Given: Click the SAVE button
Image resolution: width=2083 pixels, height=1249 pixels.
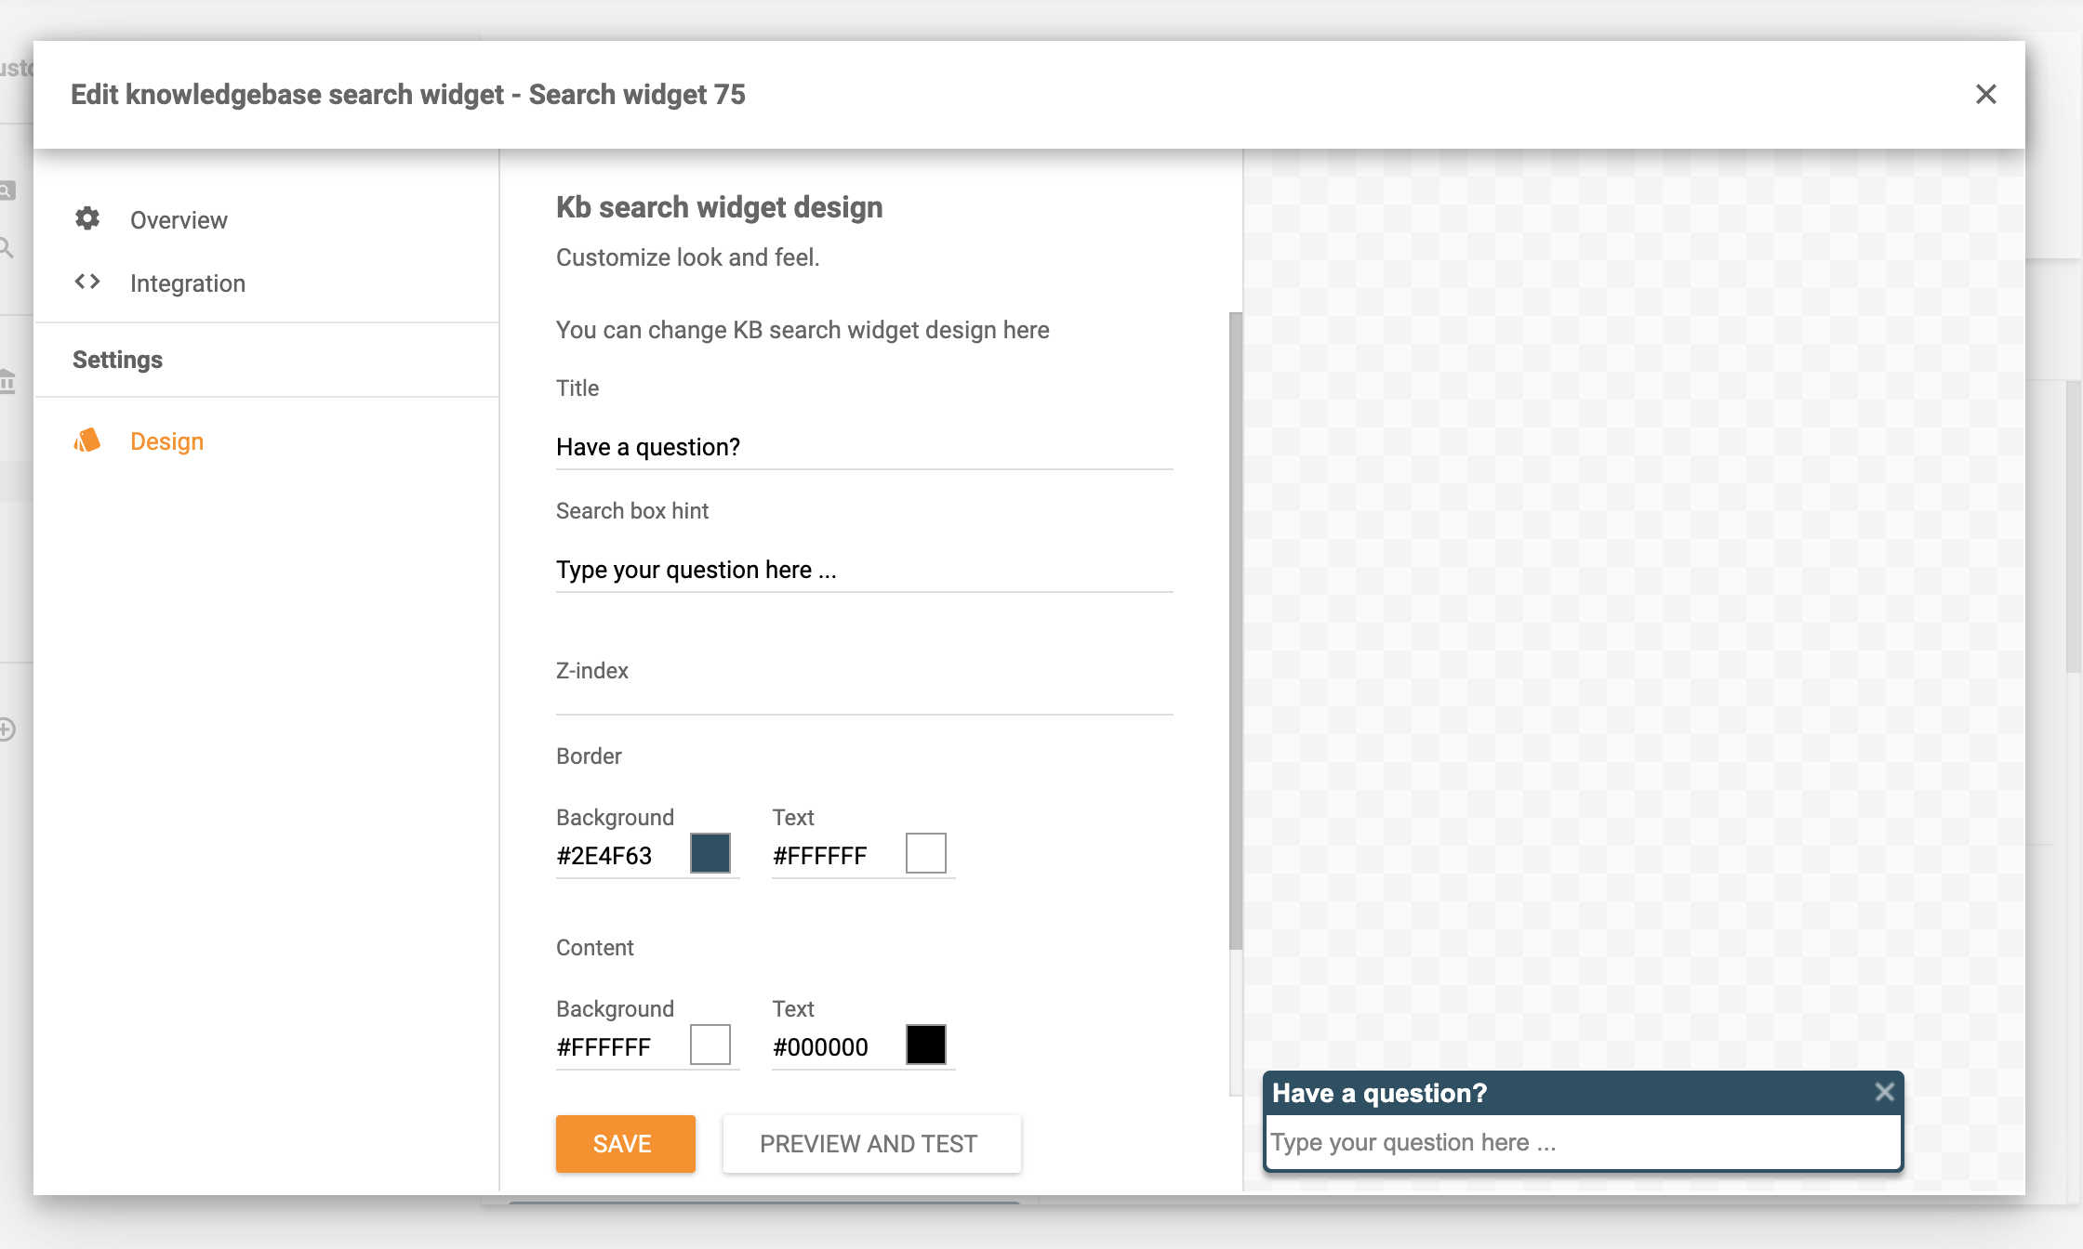Looking at the screenshot, I should (x=624, y=1144).
